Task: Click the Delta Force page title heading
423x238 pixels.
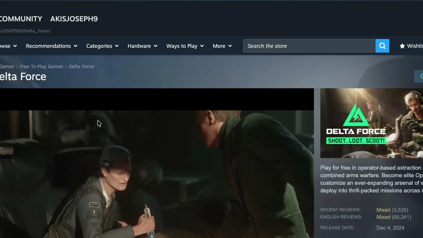Action: pyautogui.click(x=23, y=76)
